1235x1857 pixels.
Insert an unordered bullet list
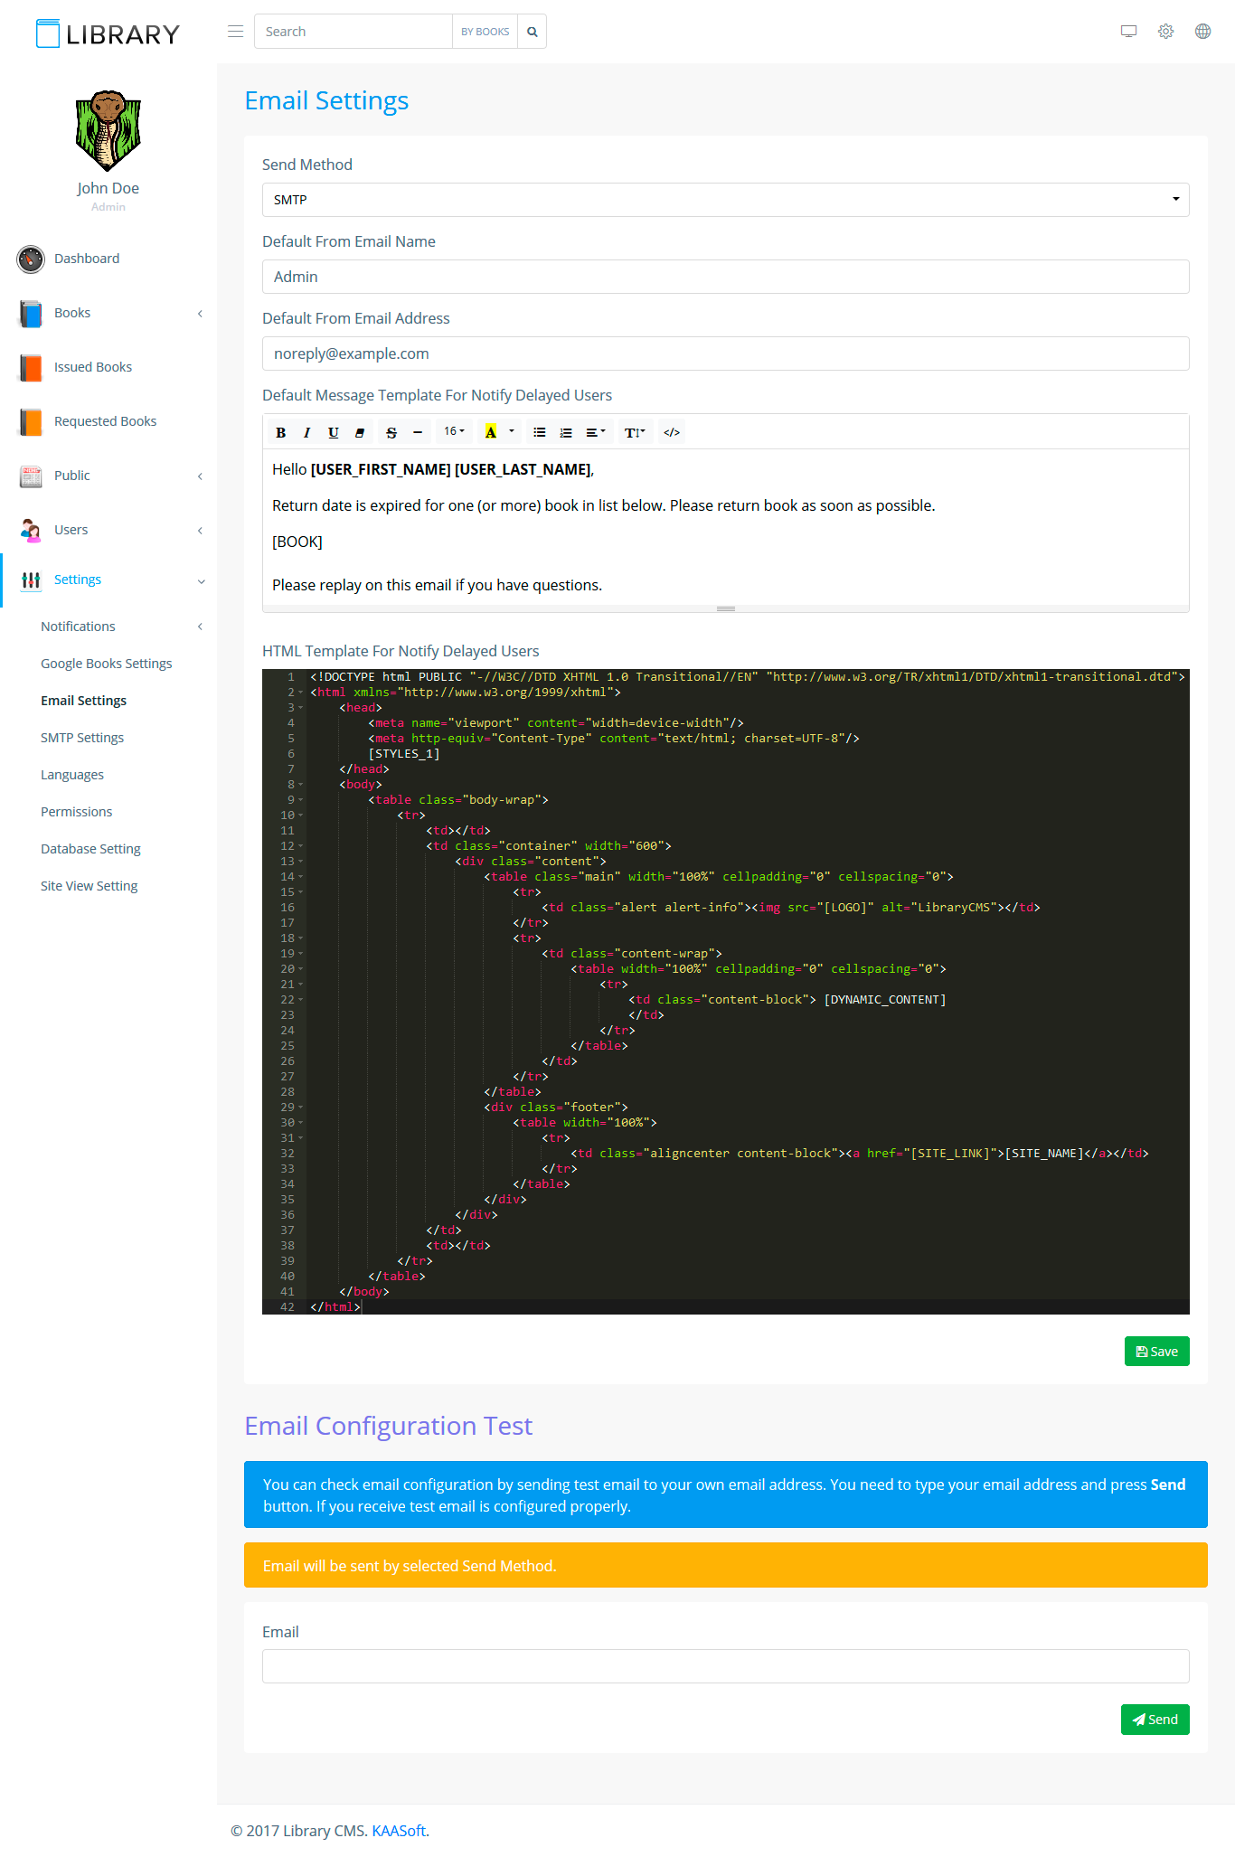pyautogui.click(x=539, y=433)
